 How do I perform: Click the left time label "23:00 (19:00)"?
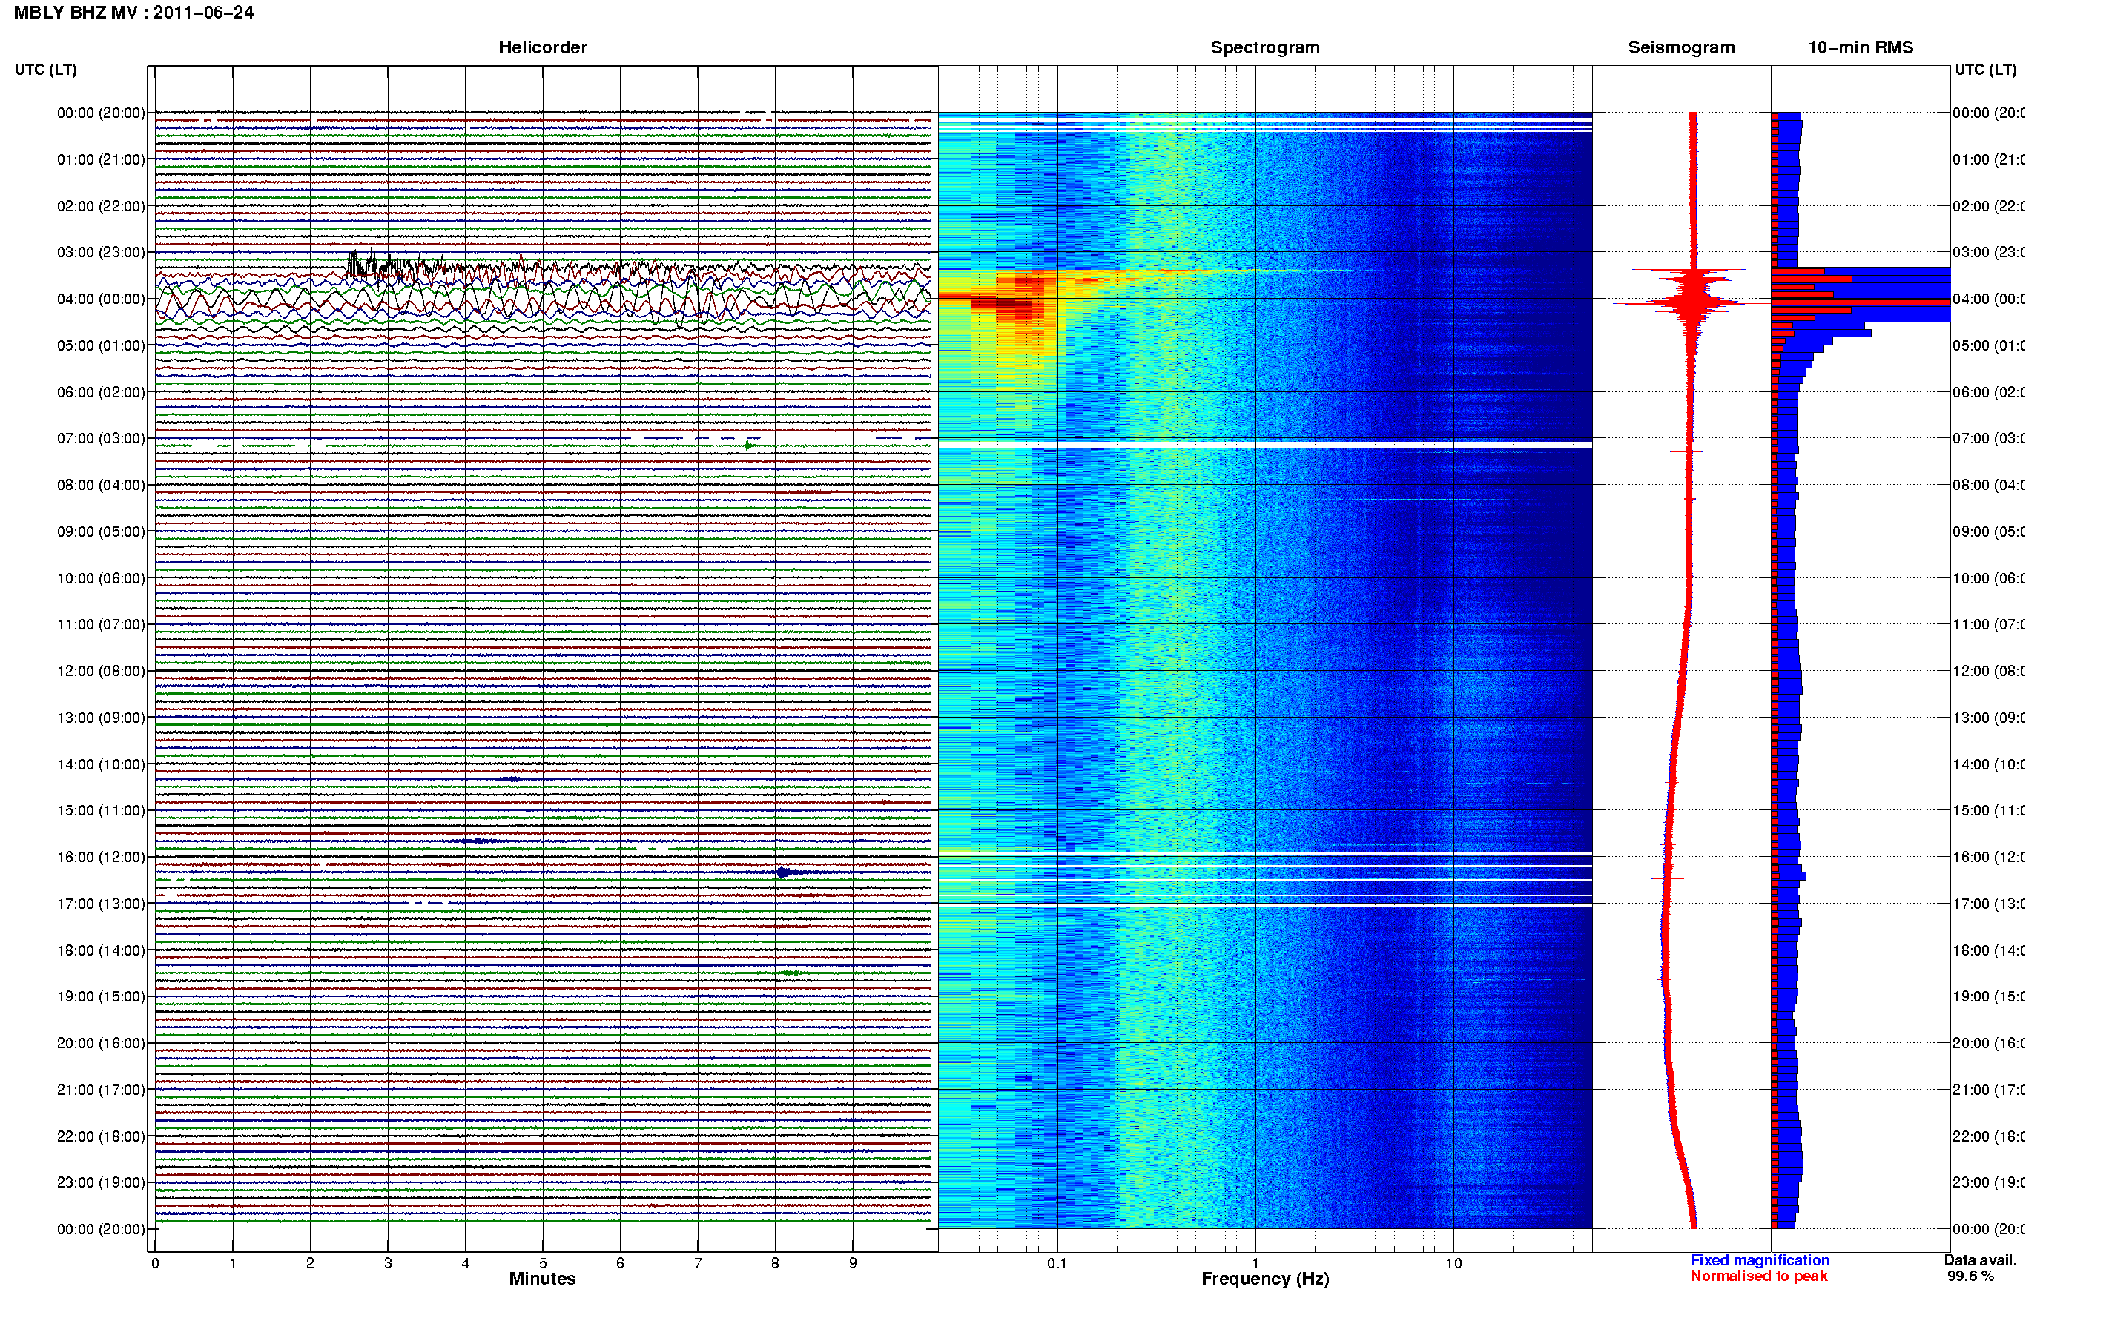tap(101, 1183)
